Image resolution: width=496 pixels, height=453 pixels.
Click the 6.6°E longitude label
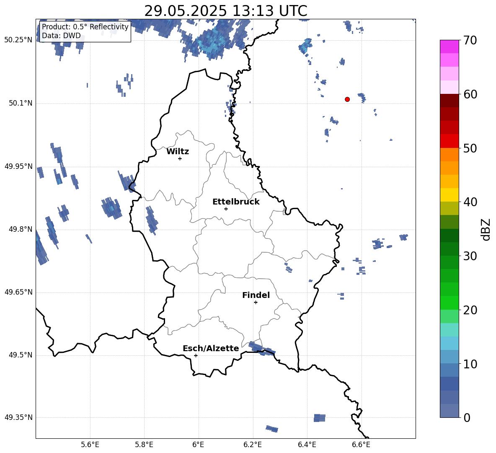pos(361,445)
